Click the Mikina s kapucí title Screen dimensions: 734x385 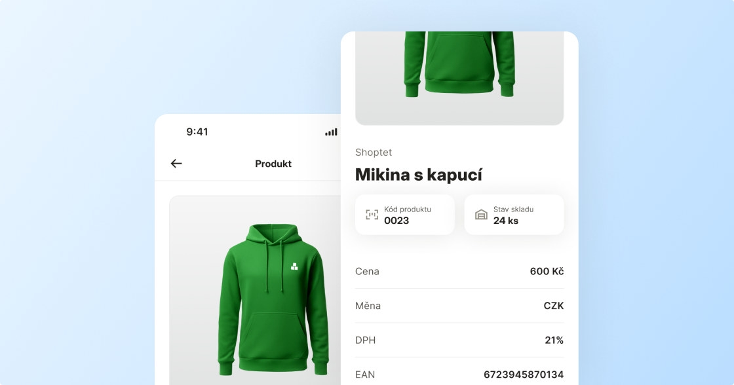pyautogui.click(x=419, y=175)
